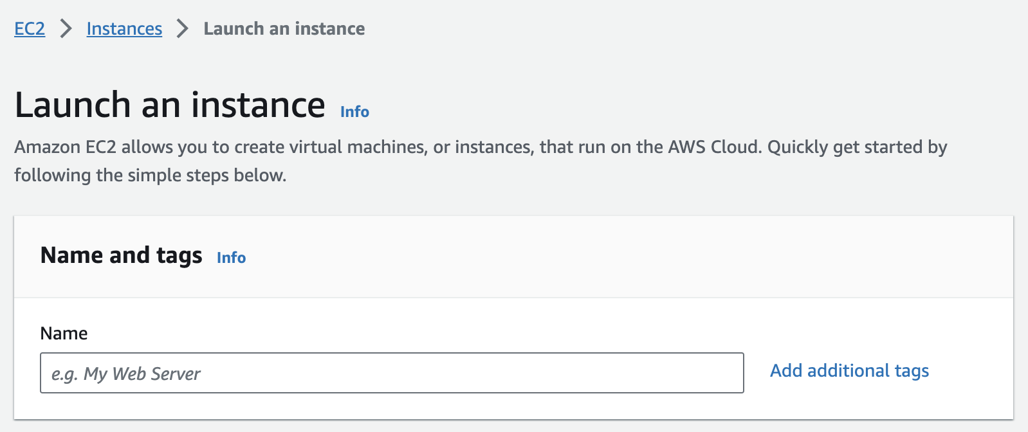The height and width of the screenshot is (432, 1028).
Task: Click the 'Name and tags' section heading
Action: 121,255
